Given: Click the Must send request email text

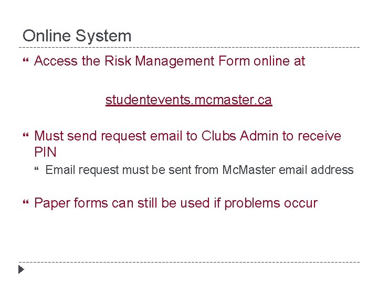Looking at the screenshot, I should pyautogui.click(x=187, y=136).
